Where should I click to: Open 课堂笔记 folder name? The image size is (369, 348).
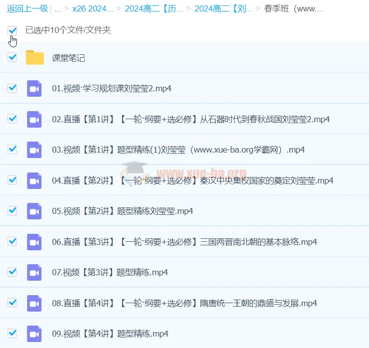coord(69,58)
